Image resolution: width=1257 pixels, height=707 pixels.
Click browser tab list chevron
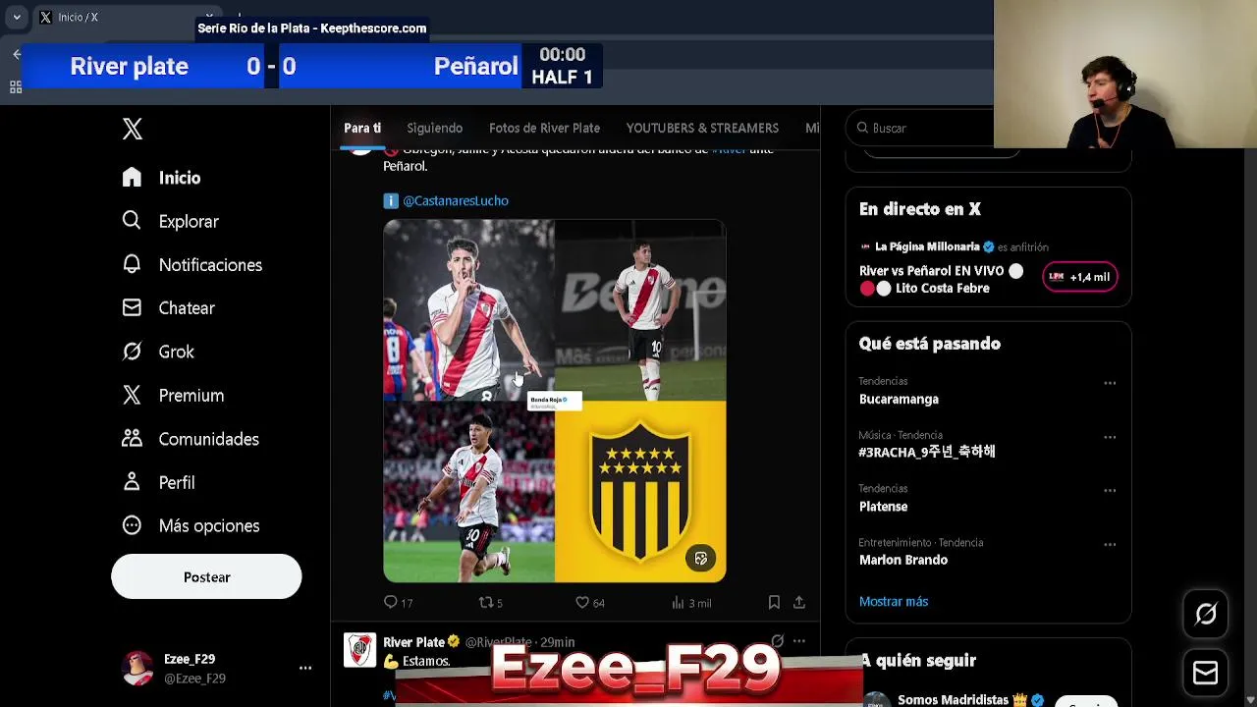click(17, 17)
